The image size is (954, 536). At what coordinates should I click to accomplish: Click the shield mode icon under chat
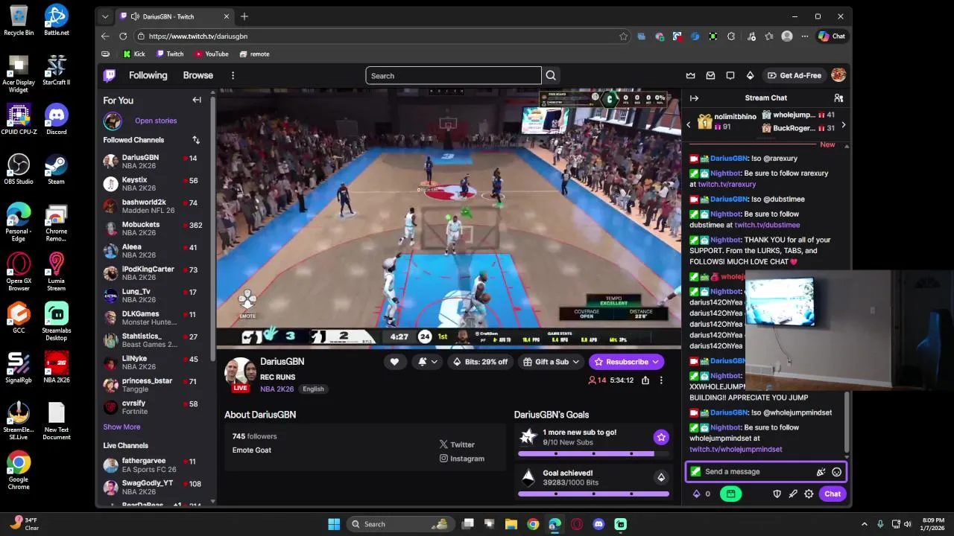777,494
